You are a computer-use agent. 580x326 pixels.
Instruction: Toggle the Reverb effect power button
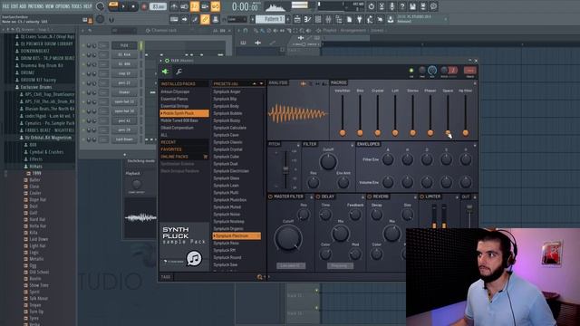[x=369, y=197]
